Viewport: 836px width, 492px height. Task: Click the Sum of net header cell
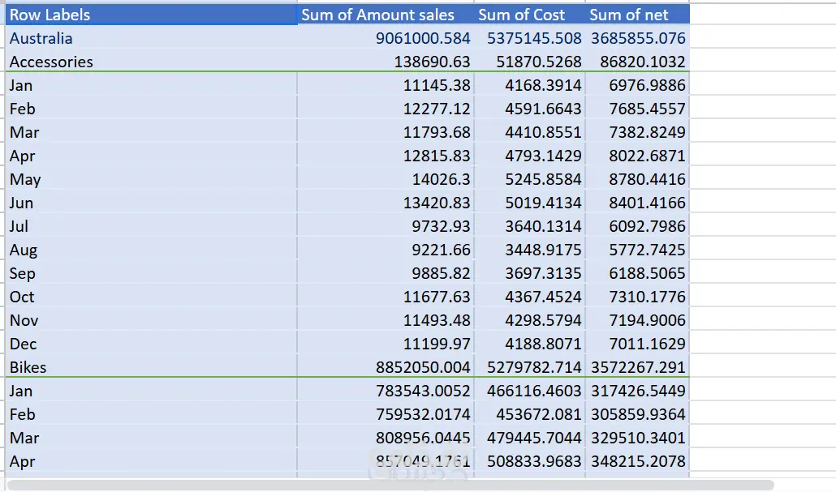[628, 15]
